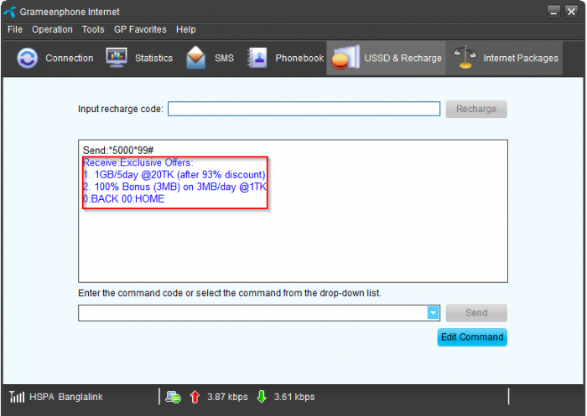Click the '3.61 kbps' download value
The width and height of the screenshot is (587, 416).
[294, 397]
